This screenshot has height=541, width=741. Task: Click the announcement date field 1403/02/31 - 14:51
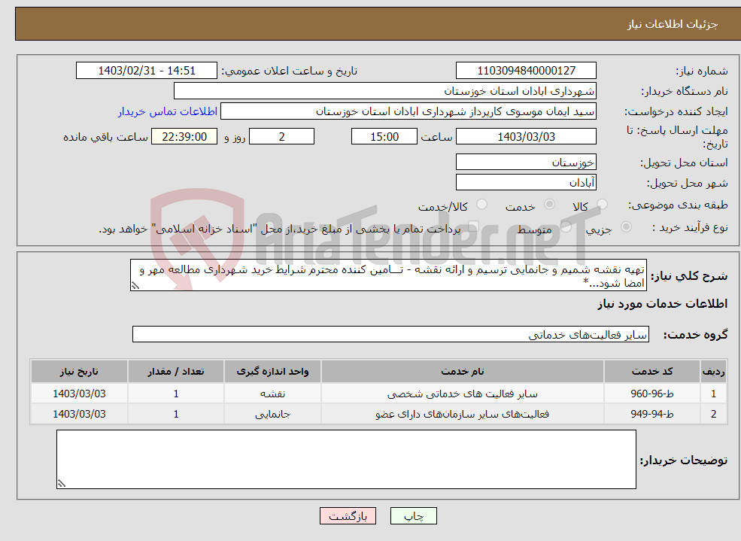(x=147, y=71)
